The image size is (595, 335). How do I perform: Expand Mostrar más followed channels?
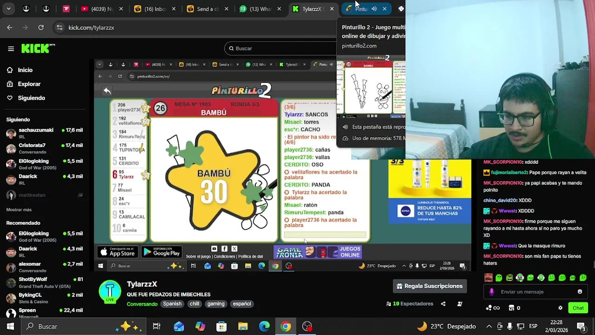coord(19,210)
